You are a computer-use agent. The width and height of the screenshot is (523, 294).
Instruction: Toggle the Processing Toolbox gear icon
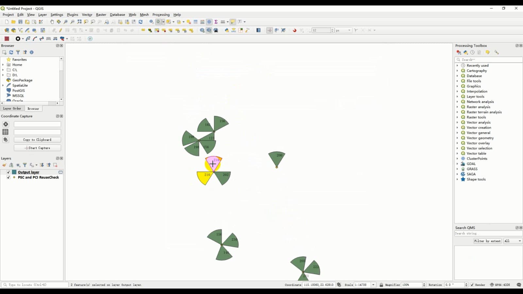(x=209, y=22)
